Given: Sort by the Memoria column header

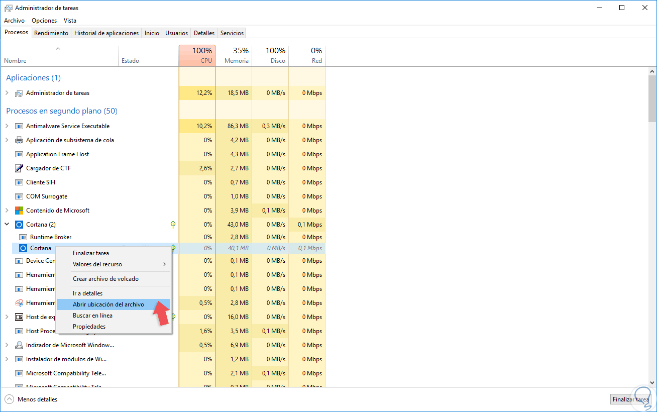Looking at the screenshot, I should (234, 56).
